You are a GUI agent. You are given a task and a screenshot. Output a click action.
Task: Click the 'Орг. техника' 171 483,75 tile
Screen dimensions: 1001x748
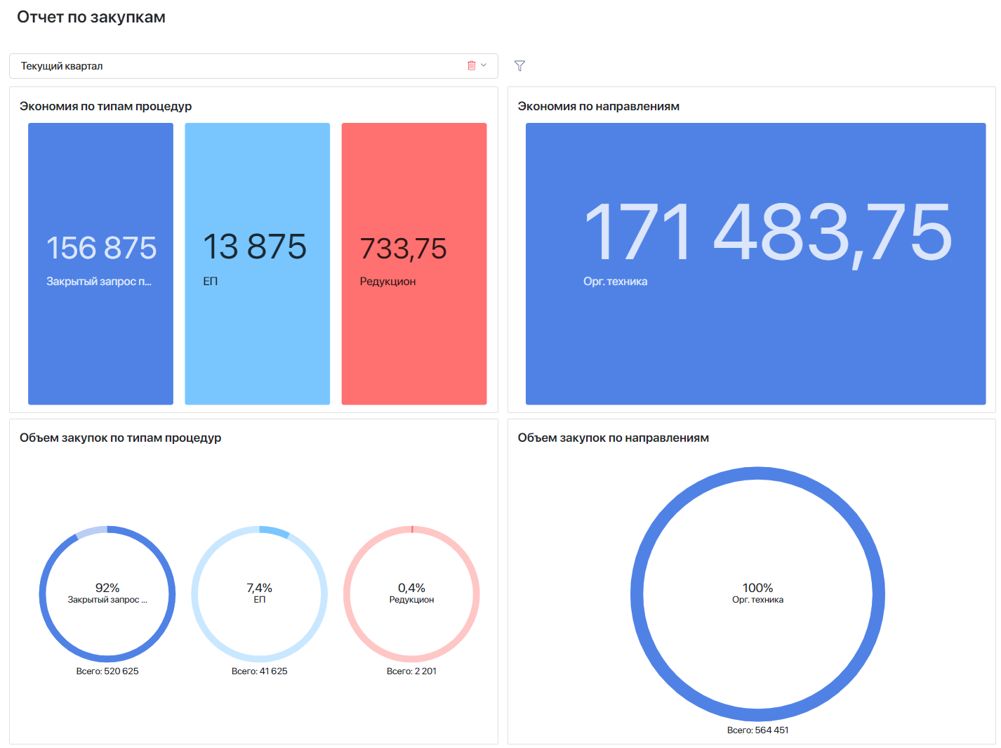pyautogui.click(x=755, y=263)
